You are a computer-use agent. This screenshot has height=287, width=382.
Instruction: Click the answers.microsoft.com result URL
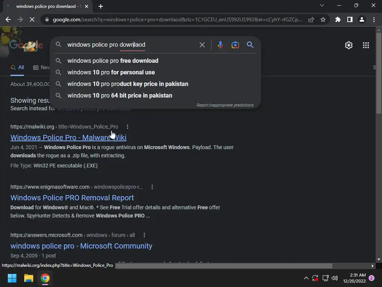(x=73, y=235)
